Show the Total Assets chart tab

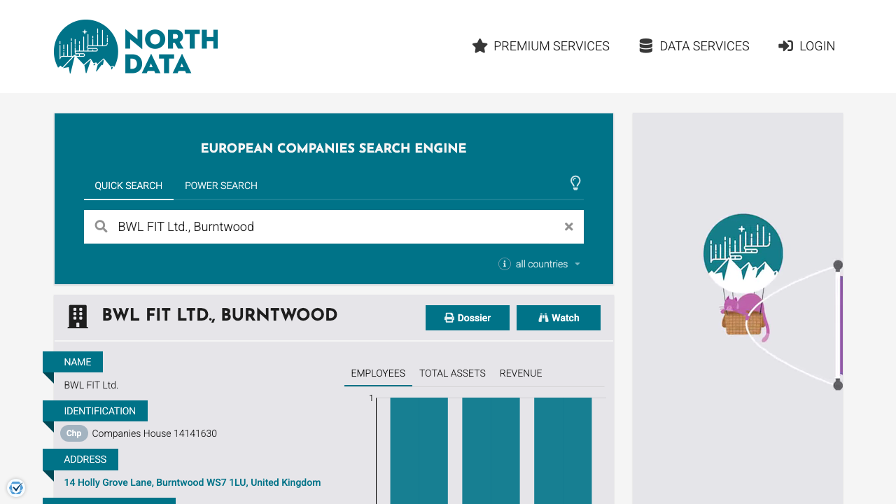[x=452, y=373]
